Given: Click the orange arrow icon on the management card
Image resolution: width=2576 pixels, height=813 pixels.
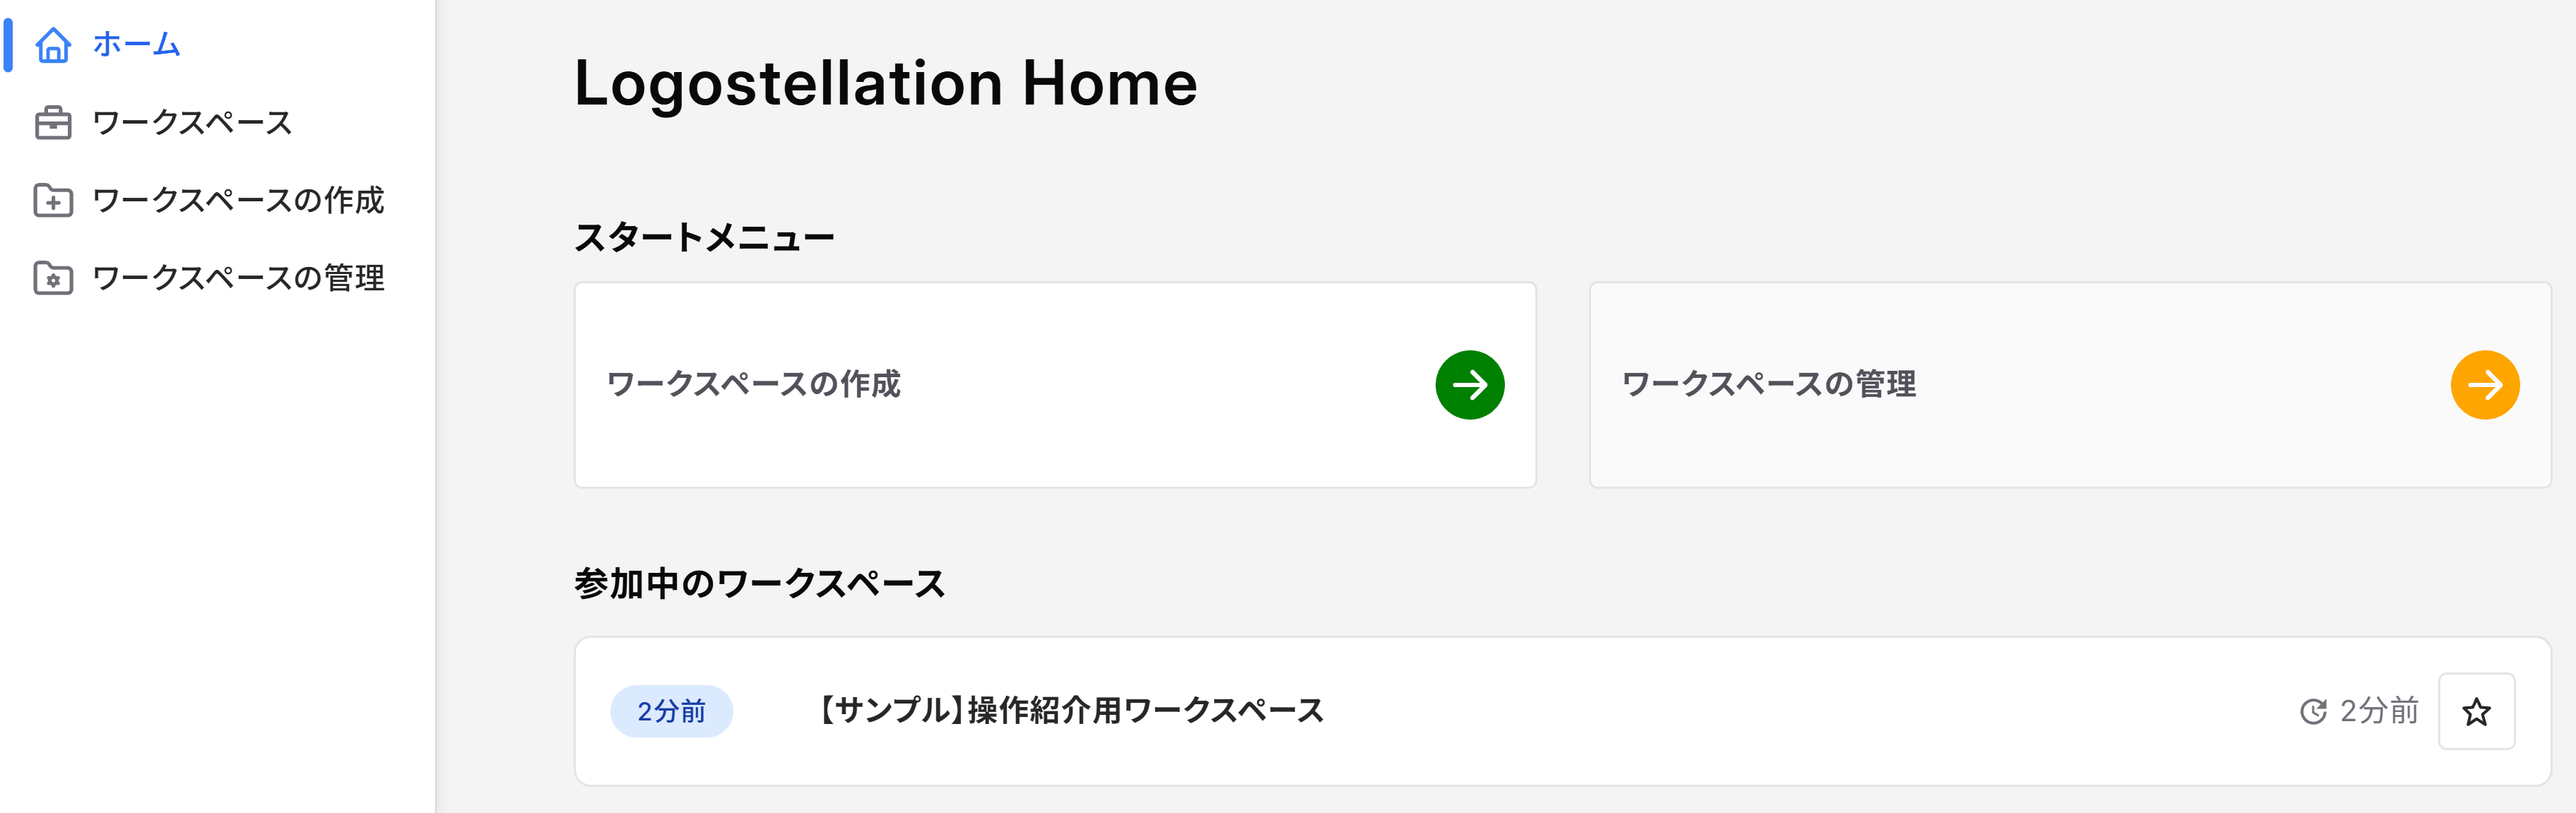Looking at the screenshot, I should pyautogui.click(x=2487, y=384).
